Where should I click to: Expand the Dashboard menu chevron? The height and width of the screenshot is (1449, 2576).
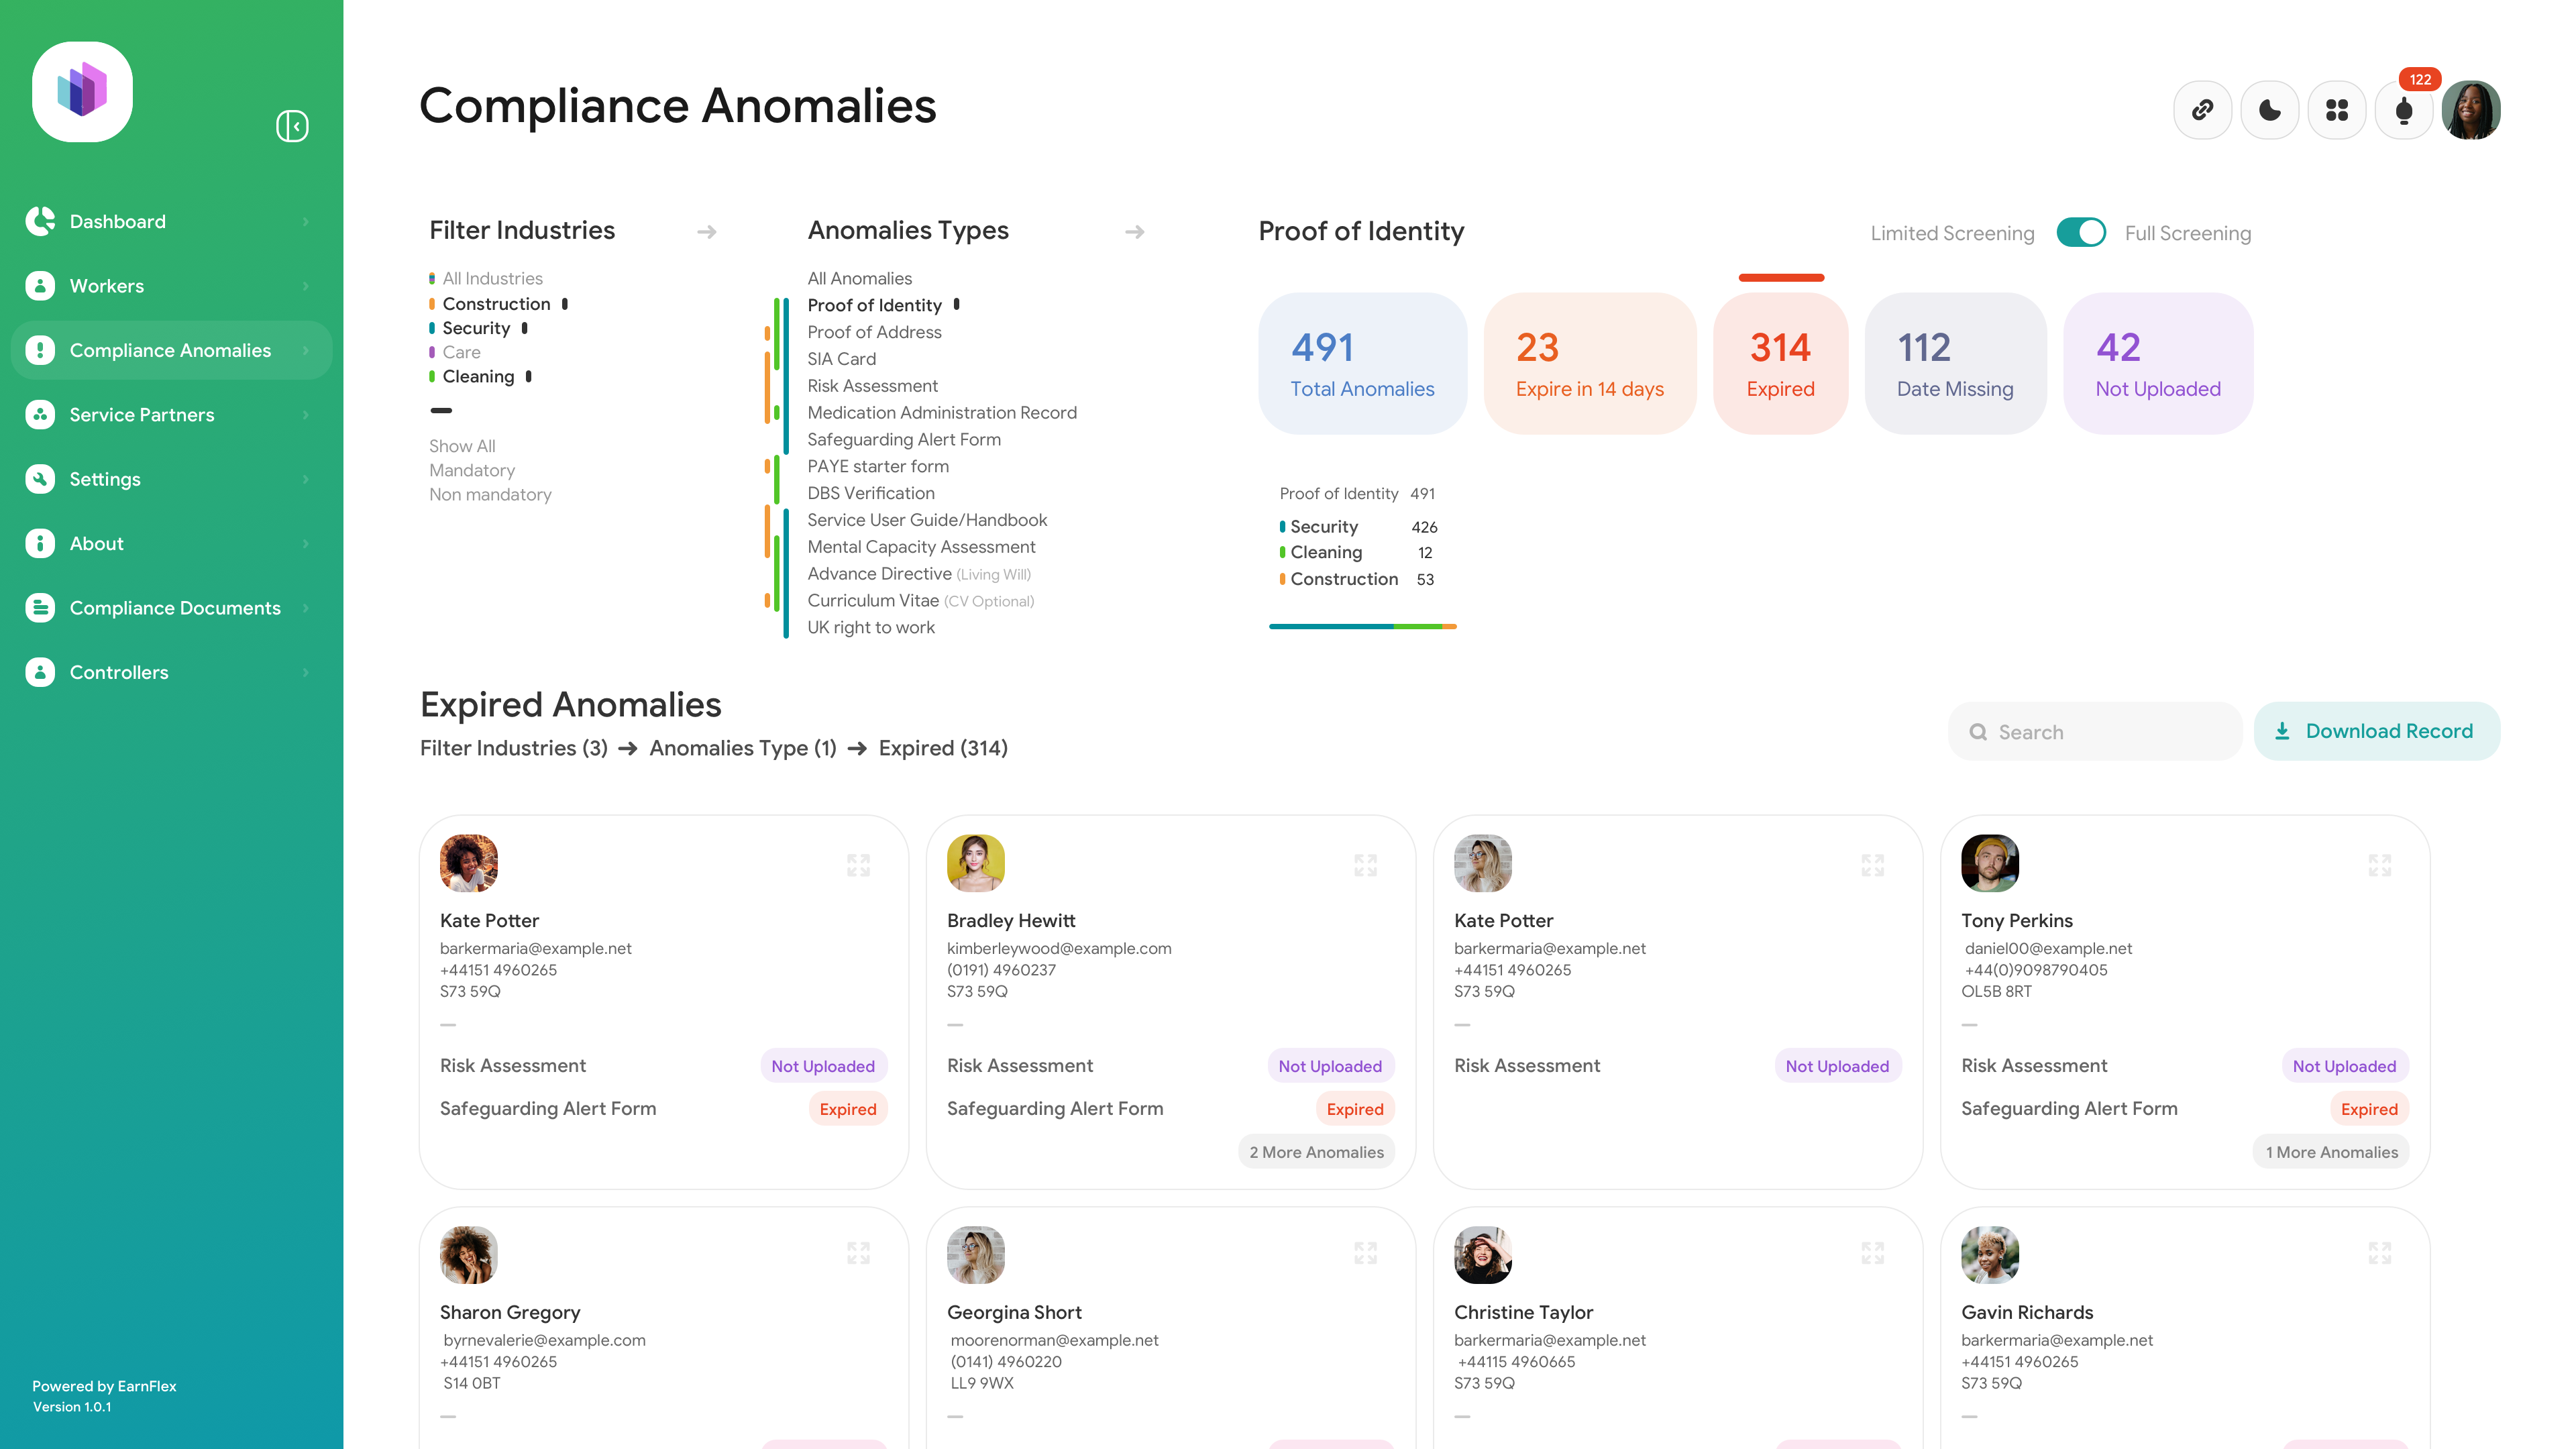click(306, 221)
